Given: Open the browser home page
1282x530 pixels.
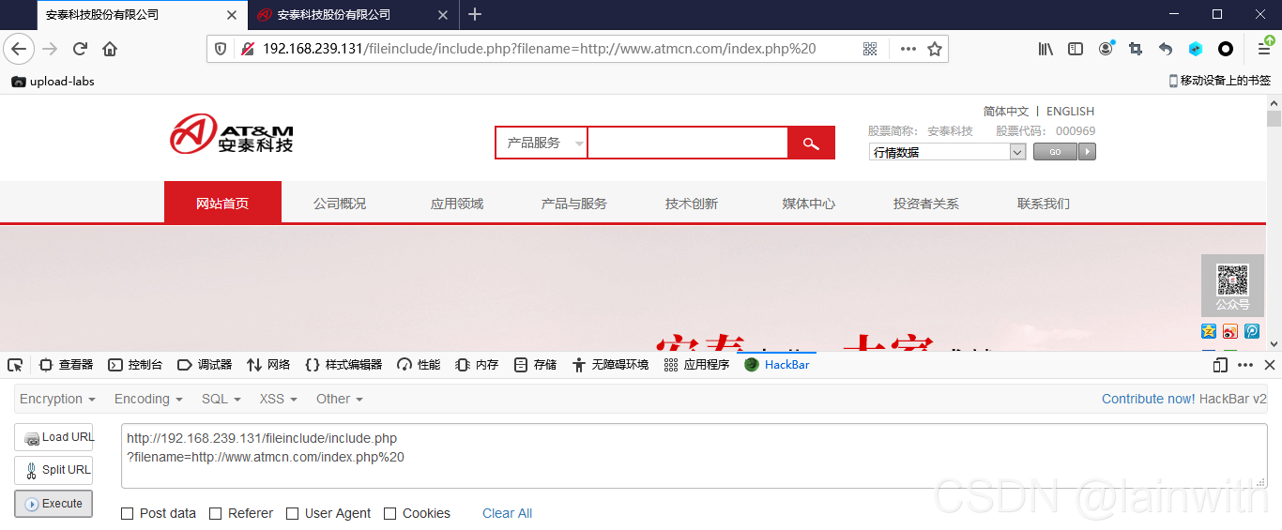Looking at the screenshot, I should pos(110,49).
